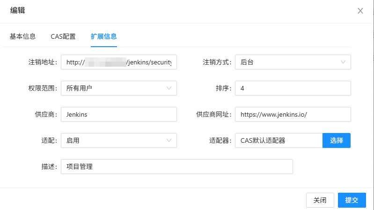
Task: Switch to the 基本信息 tab
Action: point(22,36)
